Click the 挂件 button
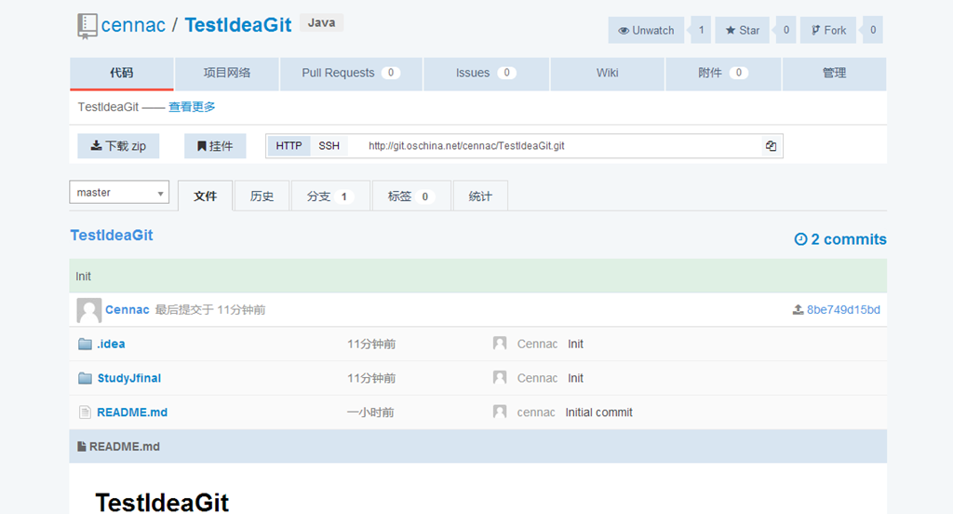 coord(215,146)
